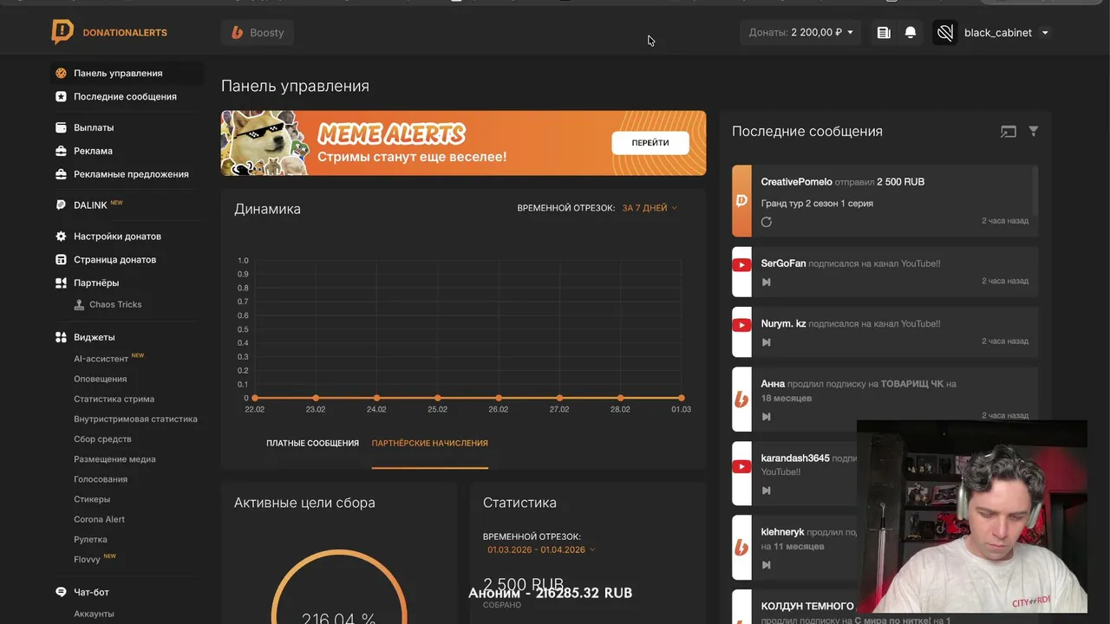
Task: Open Аккаунты under Чат-бот
Action: pyautogui.click(x=94, y=614)
